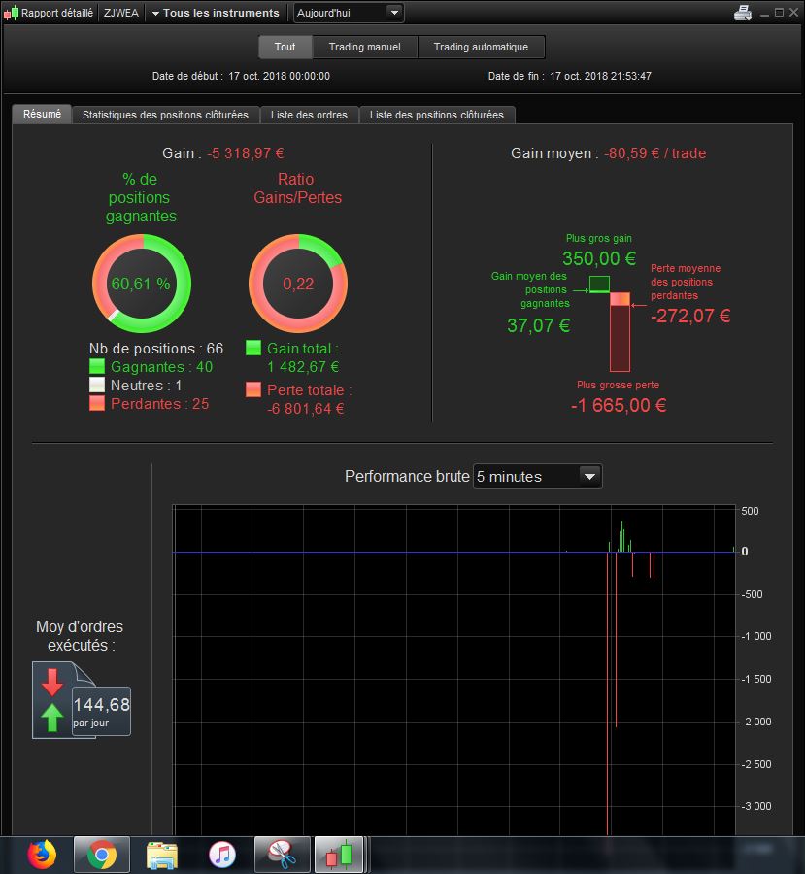Launch Google Chrome from the taskbar
Image resolution: width=805 pixels, height=874 pixels.
coord(101,854)
